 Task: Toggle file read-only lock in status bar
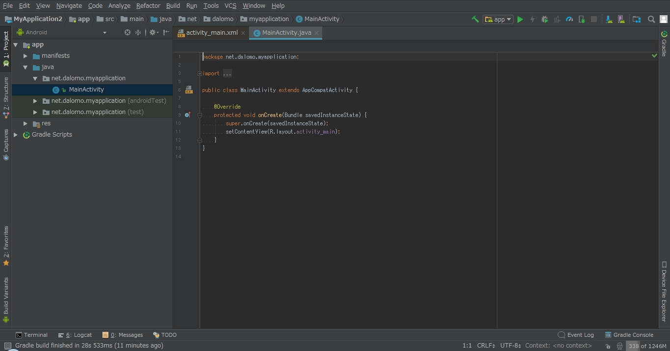pyautogui.click(x=608, y=346)
